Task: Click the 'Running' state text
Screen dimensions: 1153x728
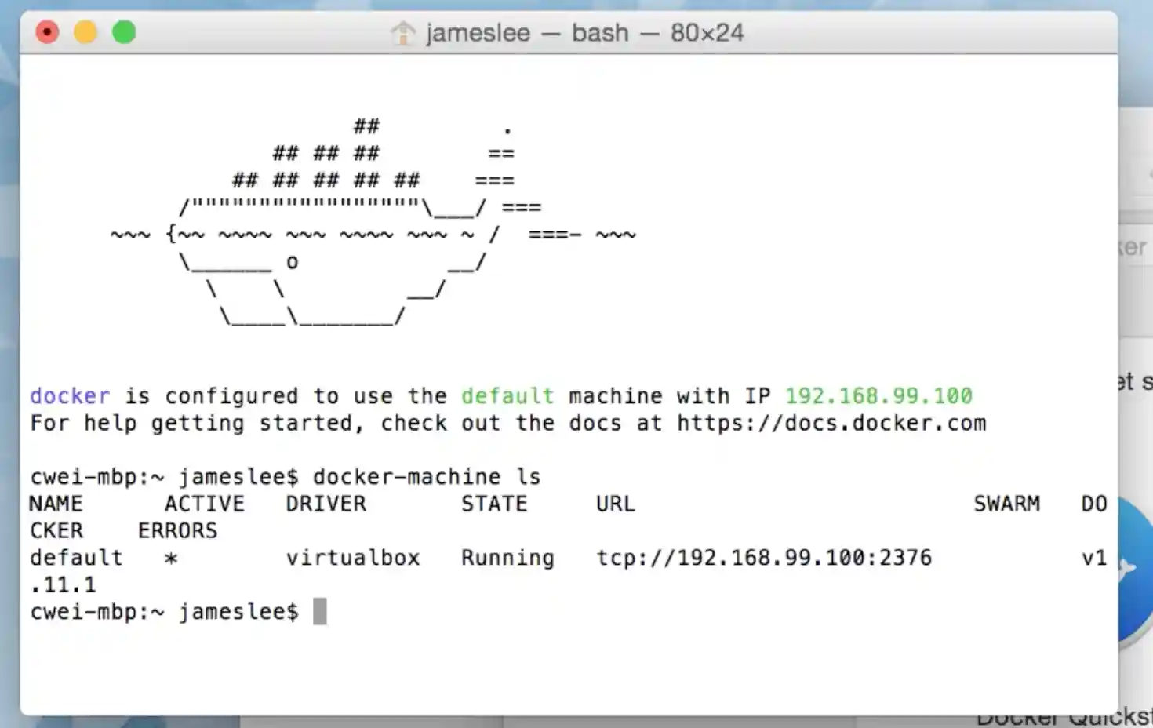Action: [x=507, y=557]
